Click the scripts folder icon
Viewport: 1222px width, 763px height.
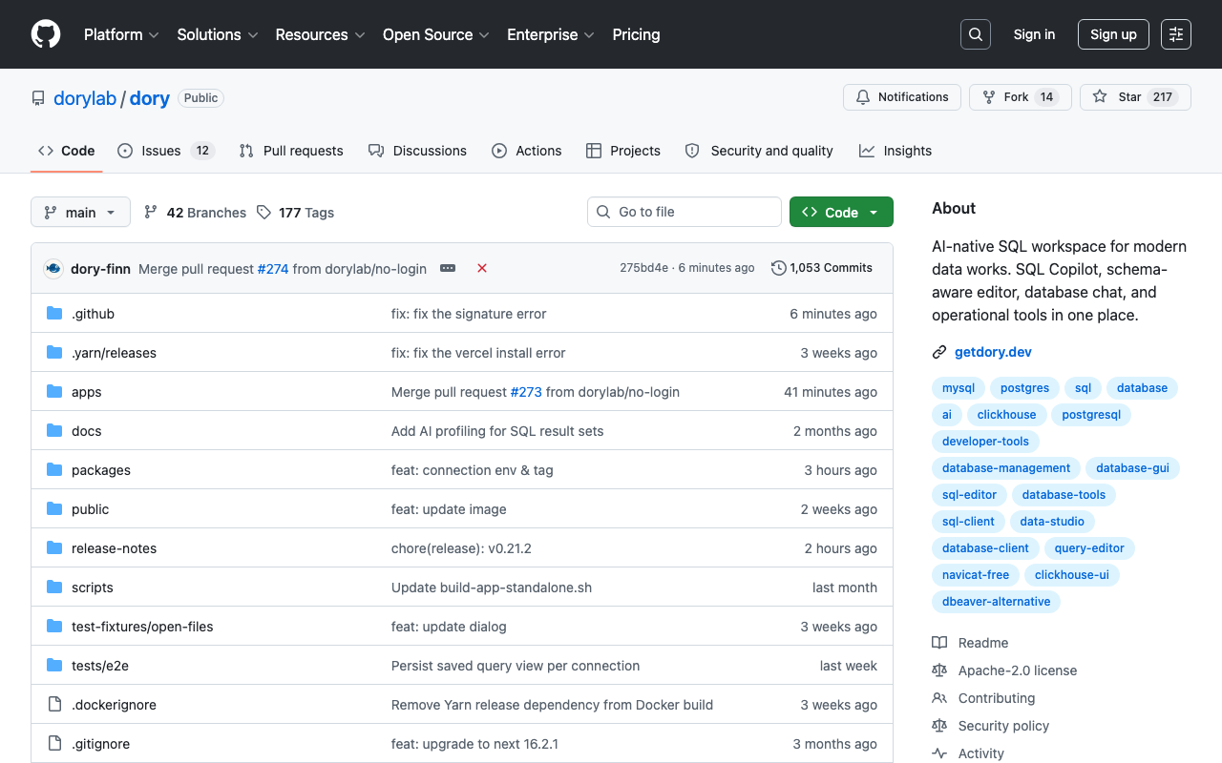[x=54, y=588]
